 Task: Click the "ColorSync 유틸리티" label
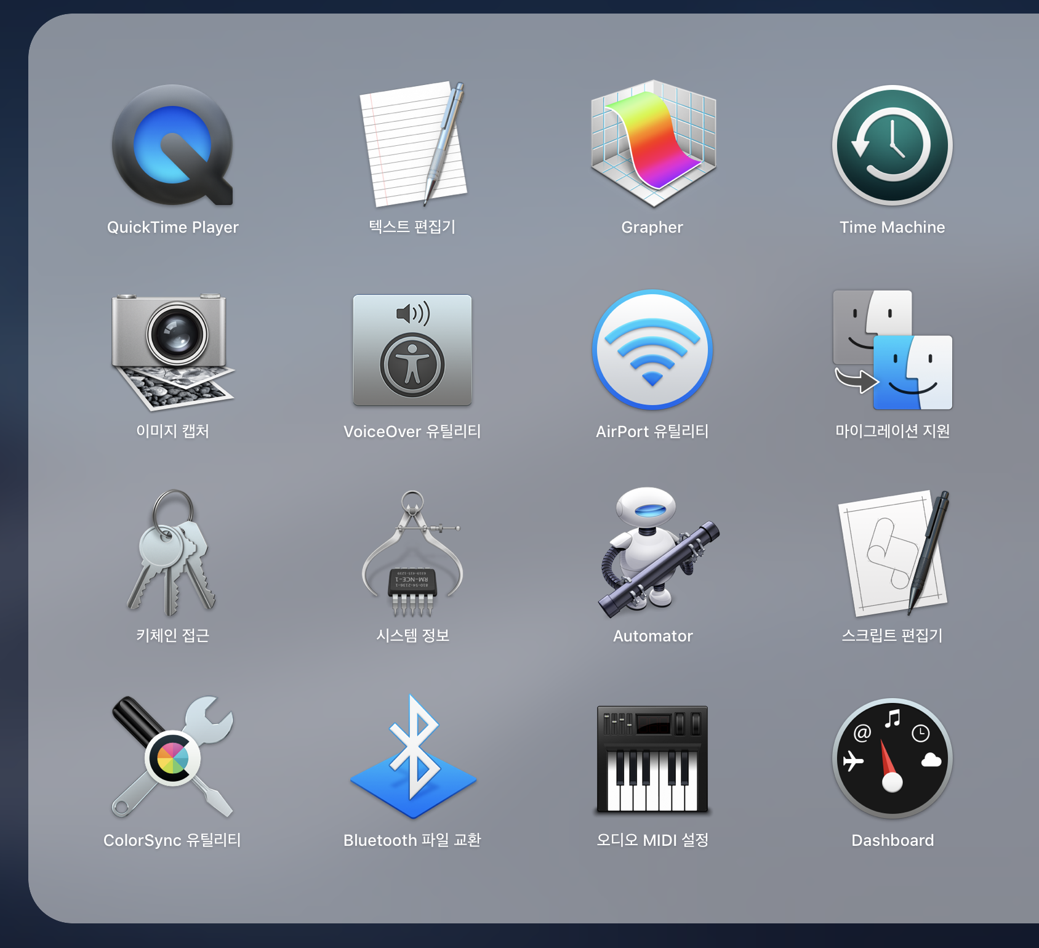pyautogui.click(x=172, y=840)
